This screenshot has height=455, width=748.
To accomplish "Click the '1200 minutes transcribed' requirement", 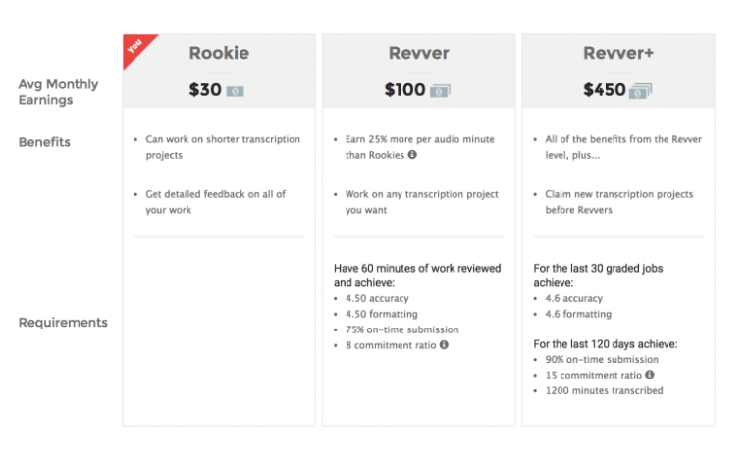I will [604, 390].
